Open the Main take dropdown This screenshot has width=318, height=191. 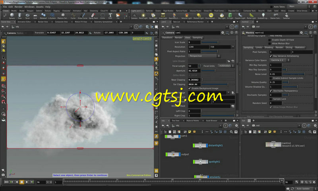pyautogui.click(x=299, y=6)
